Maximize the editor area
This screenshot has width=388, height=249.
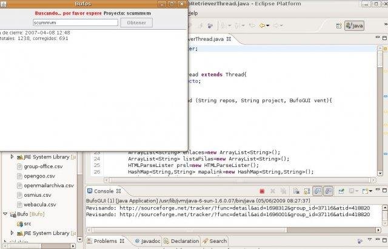[x=384, y=38]
